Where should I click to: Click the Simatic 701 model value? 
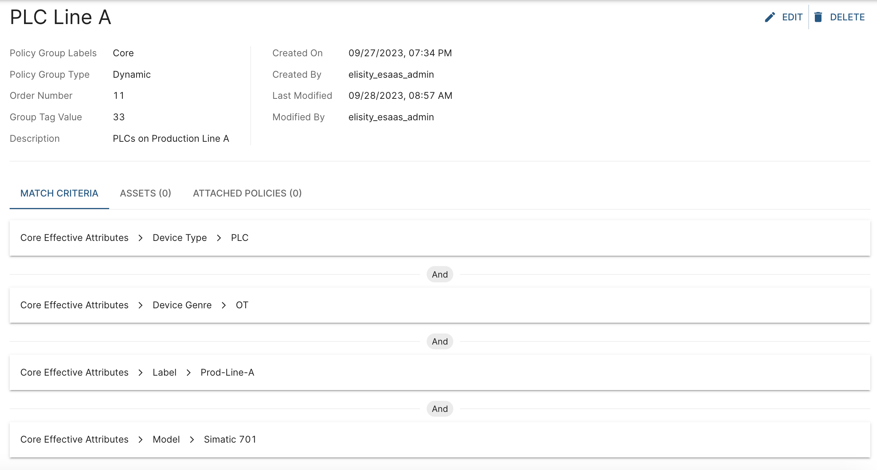[x=230, y=440]
